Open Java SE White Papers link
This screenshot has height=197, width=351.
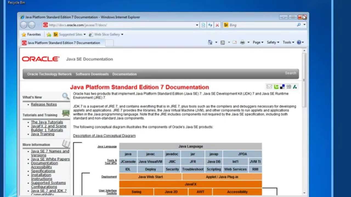point(50,159)
